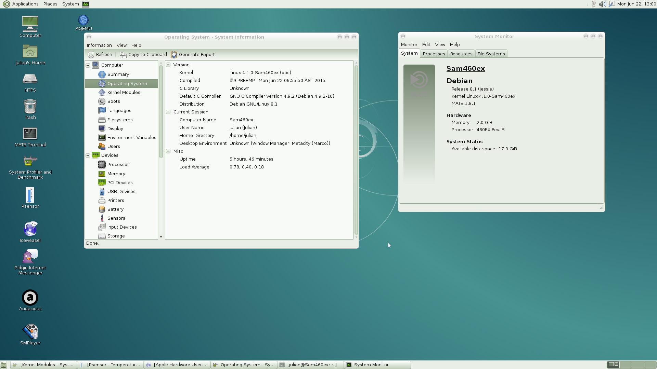Viewport: 657px width, 369px height.
Task: Open the AQEMU desktop icon
Action: click(x=83, y=20)
